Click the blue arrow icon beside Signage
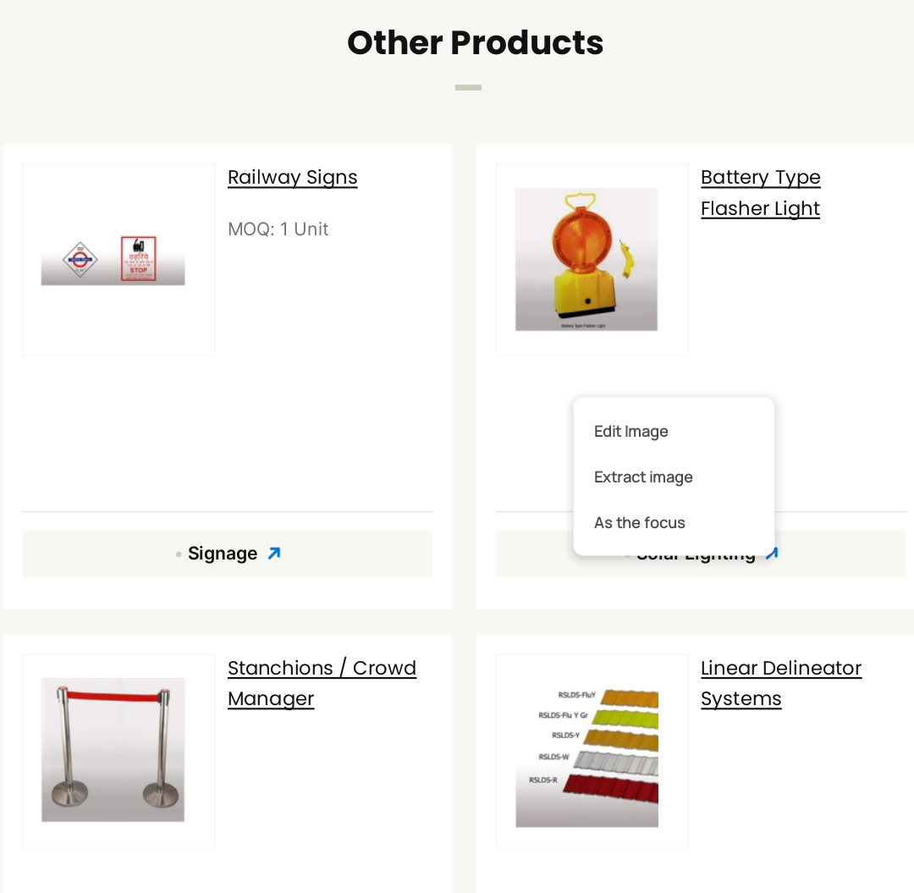The height and width of the screenshot is (893, 914). (x=273, y=554)
